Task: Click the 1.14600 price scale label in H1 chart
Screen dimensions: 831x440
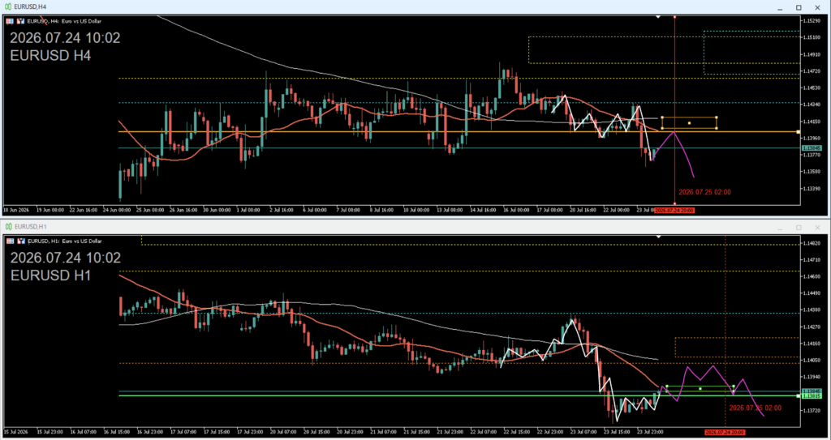Action: click(x=810, y=276)
